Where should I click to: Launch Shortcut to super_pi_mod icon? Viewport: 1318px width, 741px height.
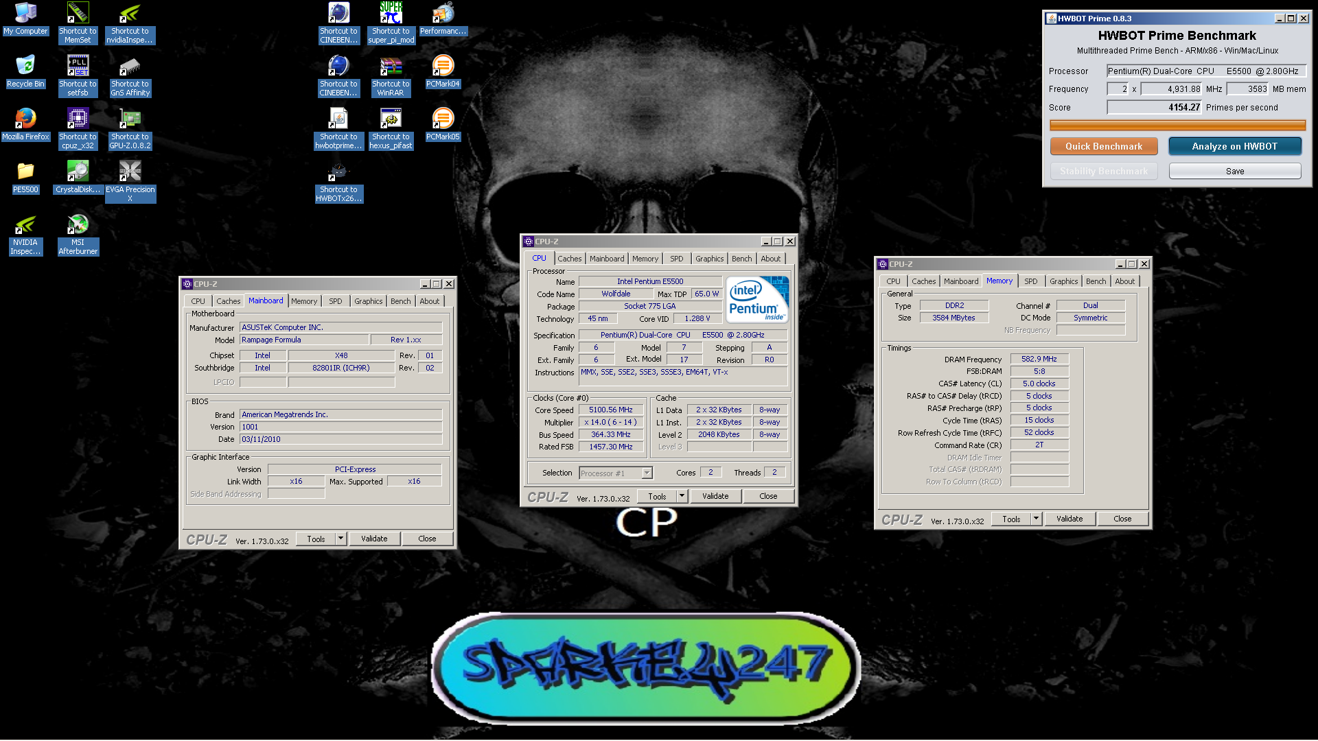coord(391,23)
